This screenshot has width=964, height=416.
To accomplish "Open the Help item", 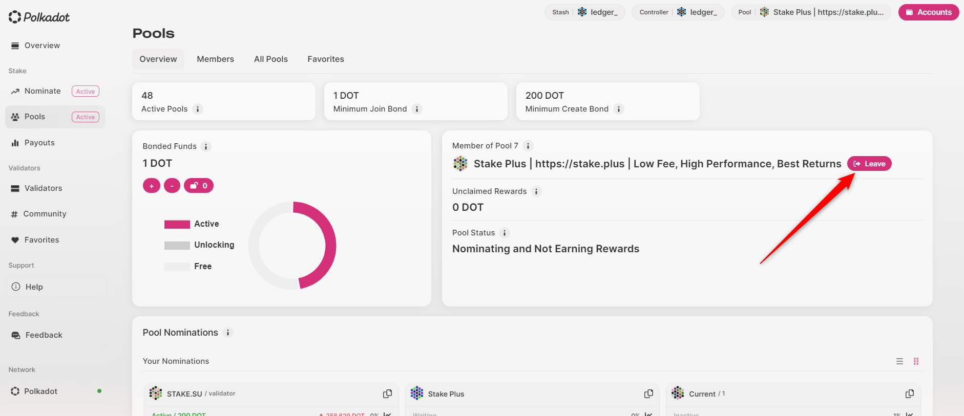I will point(55,287).
